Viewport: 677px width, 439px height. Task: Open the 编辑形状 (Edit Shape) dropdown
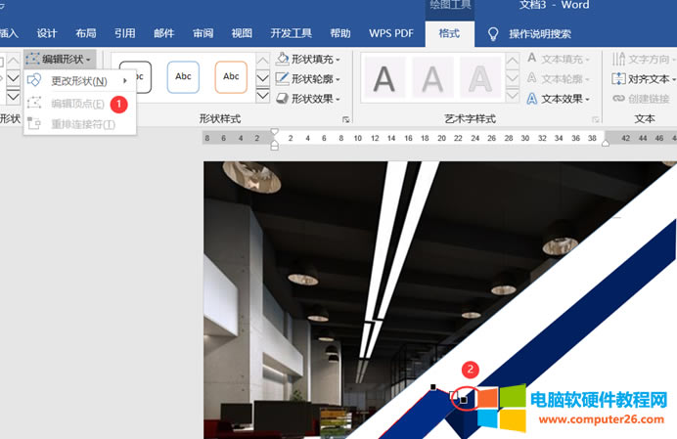tap(61, 60)
